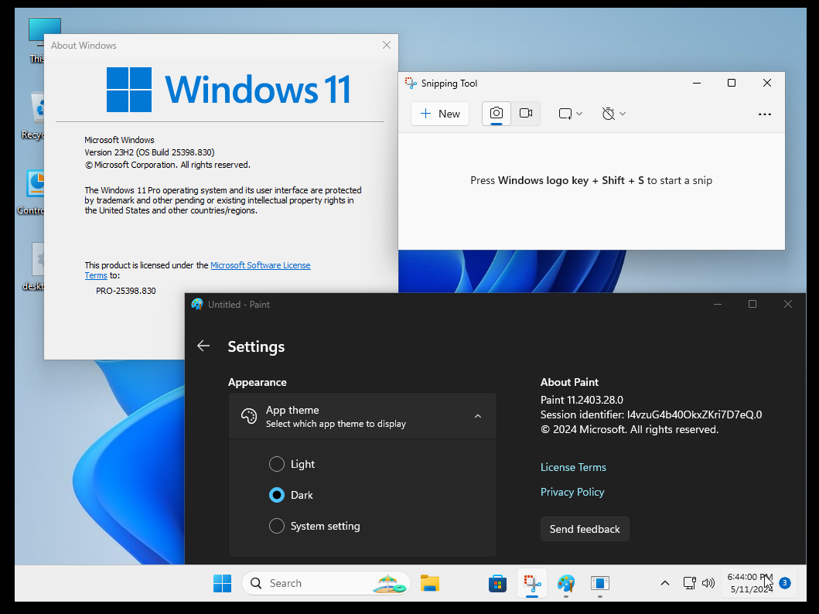Open the delay timer dropdown in Snipping Tool
819x614 pixels.
point(613,114)
